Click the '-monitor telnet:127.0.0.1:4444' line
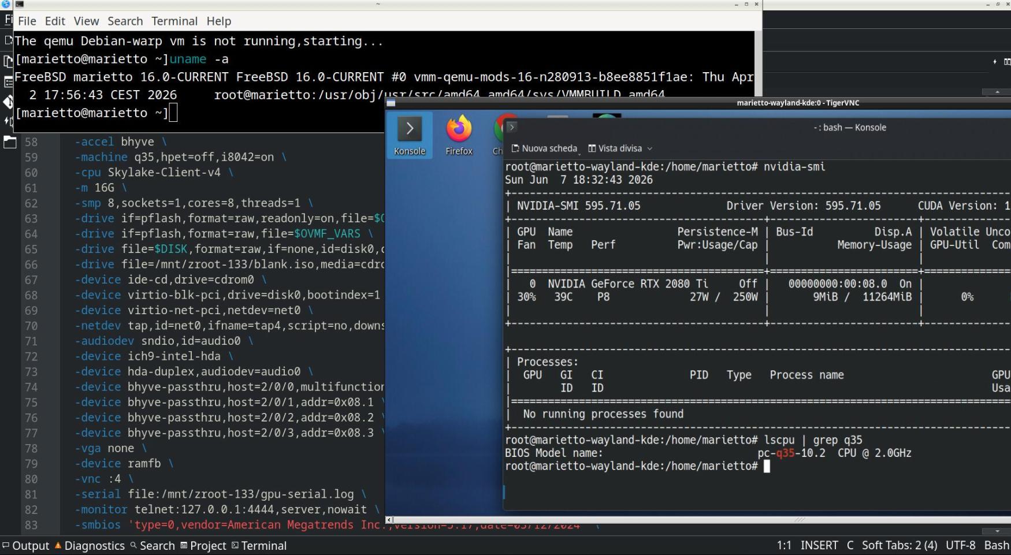Screen dimensions: 1011x555 pyautogui.click(x=227, y=509)
